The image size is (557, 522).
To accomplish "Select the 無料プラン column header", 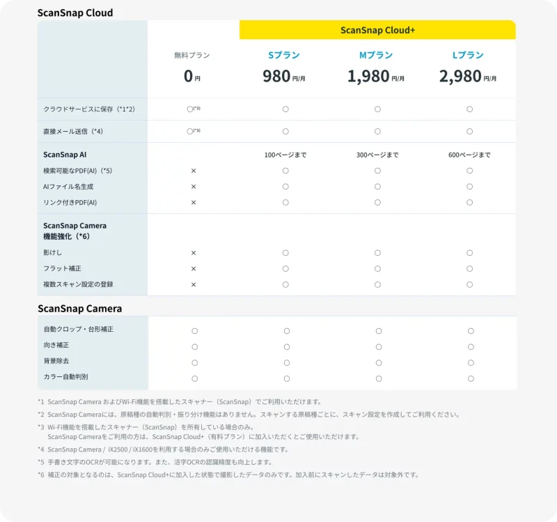I will (192, 55).
